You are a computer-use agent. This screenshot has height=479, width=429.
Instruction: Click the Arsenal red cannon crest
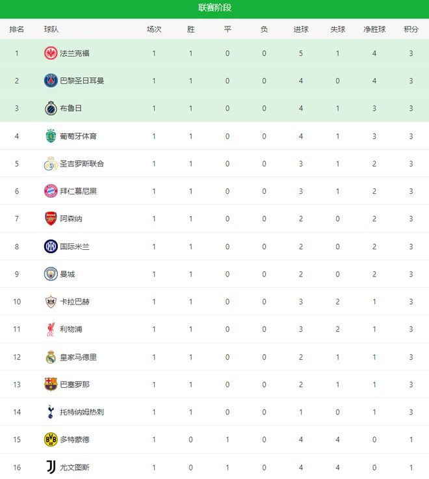(51, 219)
